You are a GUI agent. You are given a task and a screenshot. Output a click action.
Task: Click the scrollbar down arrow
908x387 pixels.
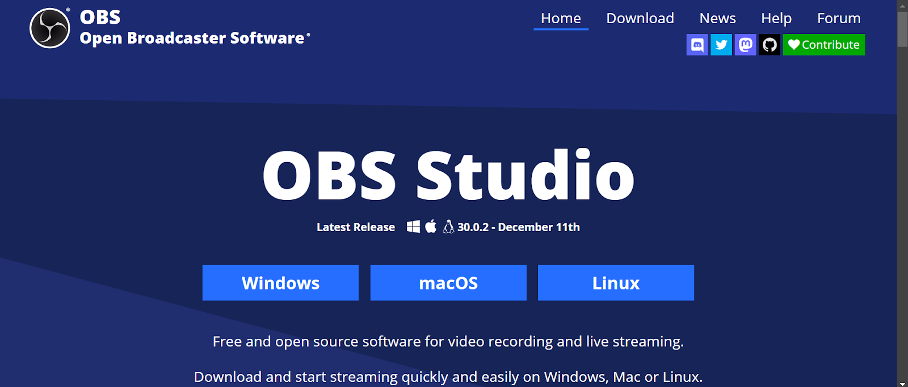(x=902, y=383)
